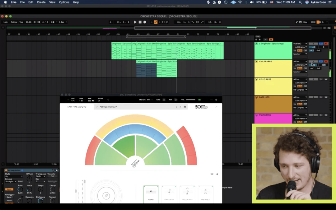Set VIOLIN ARPS monitoring to Off
Screen dimensions: 336x210
tap(305, 68)
